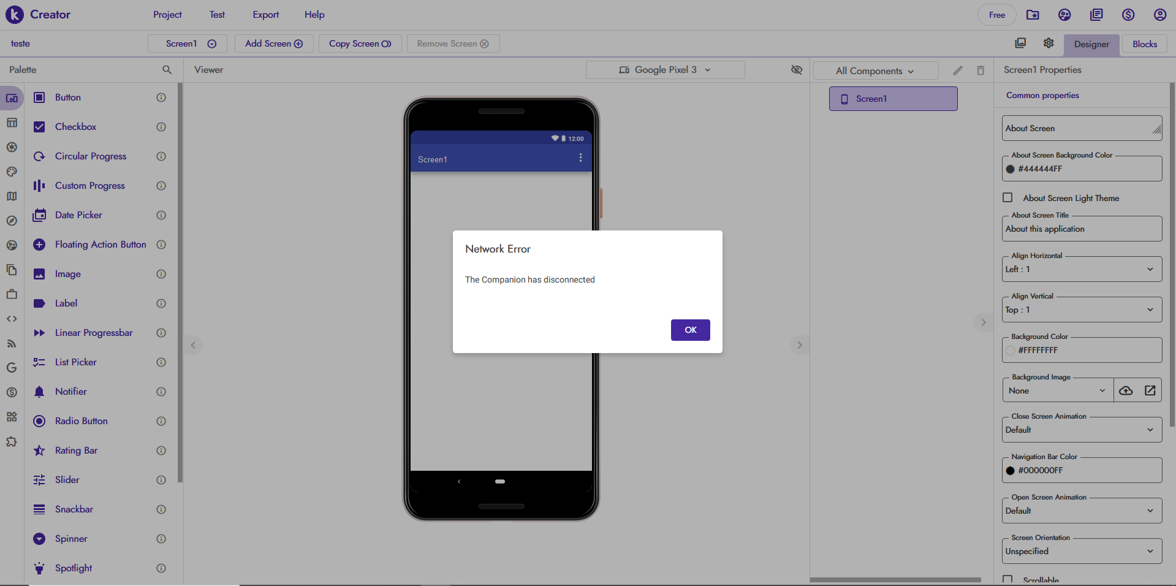Open the Google Pixel 3 device selector
This screenshot has height=586, width=1176.
tap(665, 69)
